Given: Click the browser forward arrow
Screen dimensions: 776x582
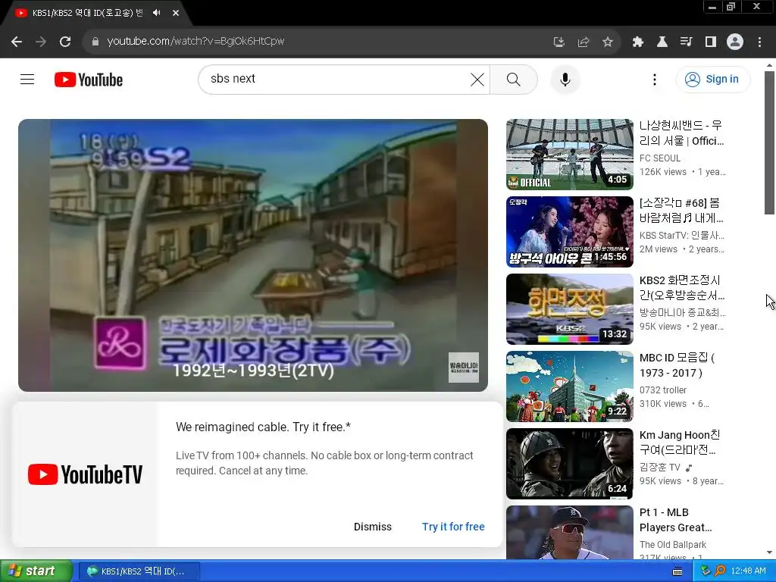Looking at the screenshot, I should click(41, 42).
